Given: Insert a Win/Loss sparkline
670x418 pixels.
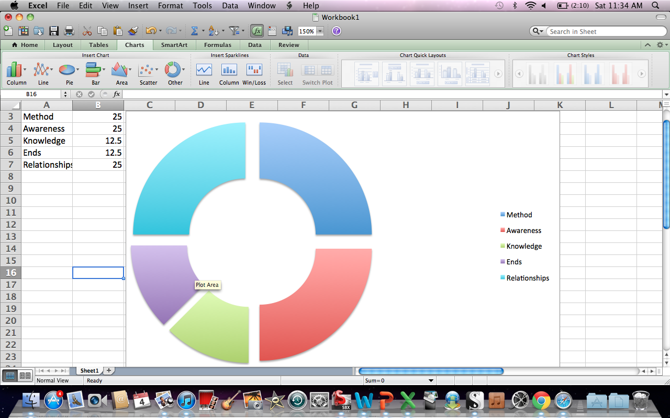Looking at the screenshot, I should point(254,74).
